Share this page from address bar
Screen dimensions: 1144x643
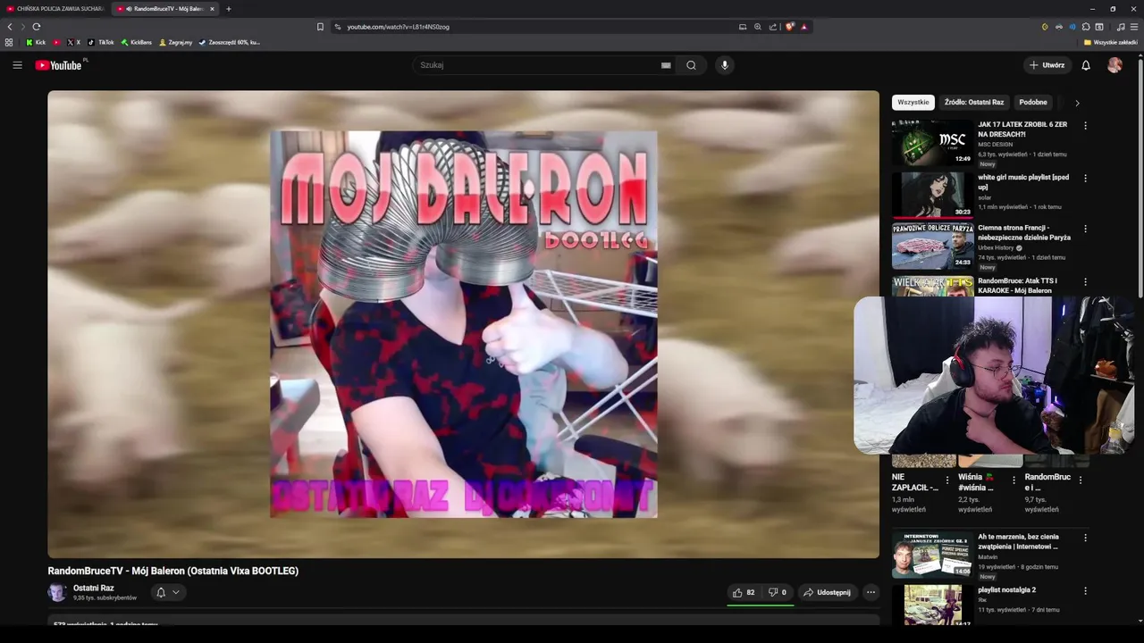773,27
